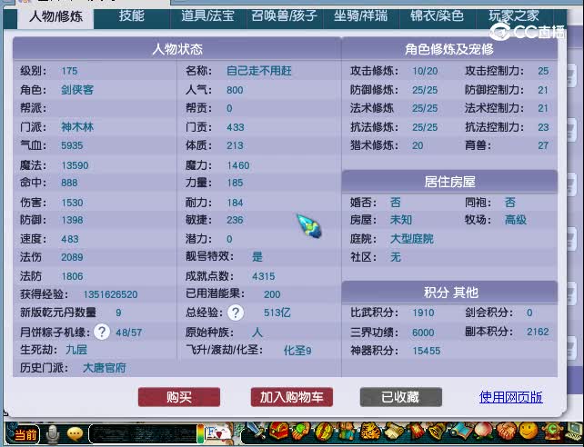The image size is (584, 447).
Task: Click the grey 已收藏 button
Action: point(401,397)
